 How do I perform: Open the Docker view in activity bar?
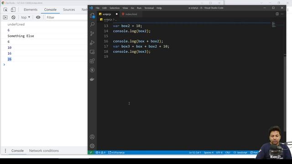[x=92, y=79]
